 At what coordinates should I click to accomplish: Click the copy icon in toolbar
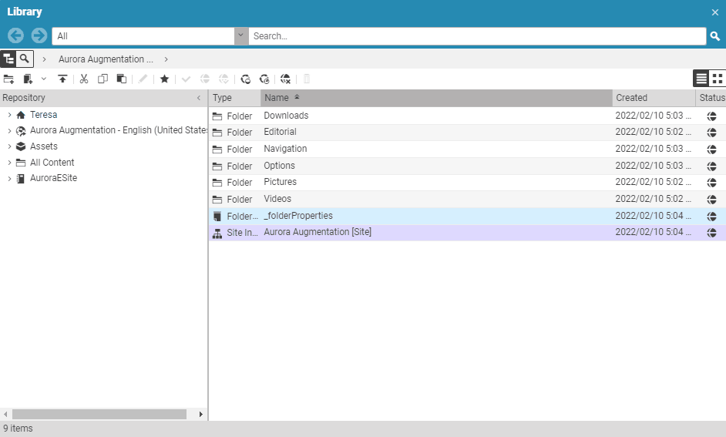pyautogui.click(x=103, y=79)
